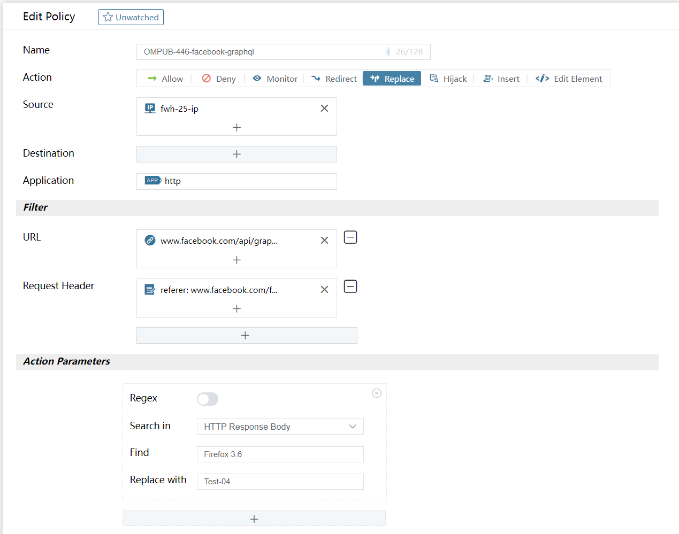Switch action to Monitor
Screen dimensions: 679x534
pyautogui.click(x=275, y=79)
